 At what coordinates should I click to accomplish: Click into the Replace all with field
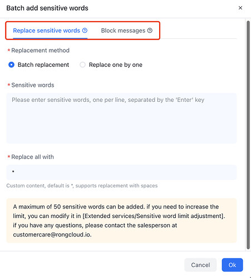pos(121,172)
